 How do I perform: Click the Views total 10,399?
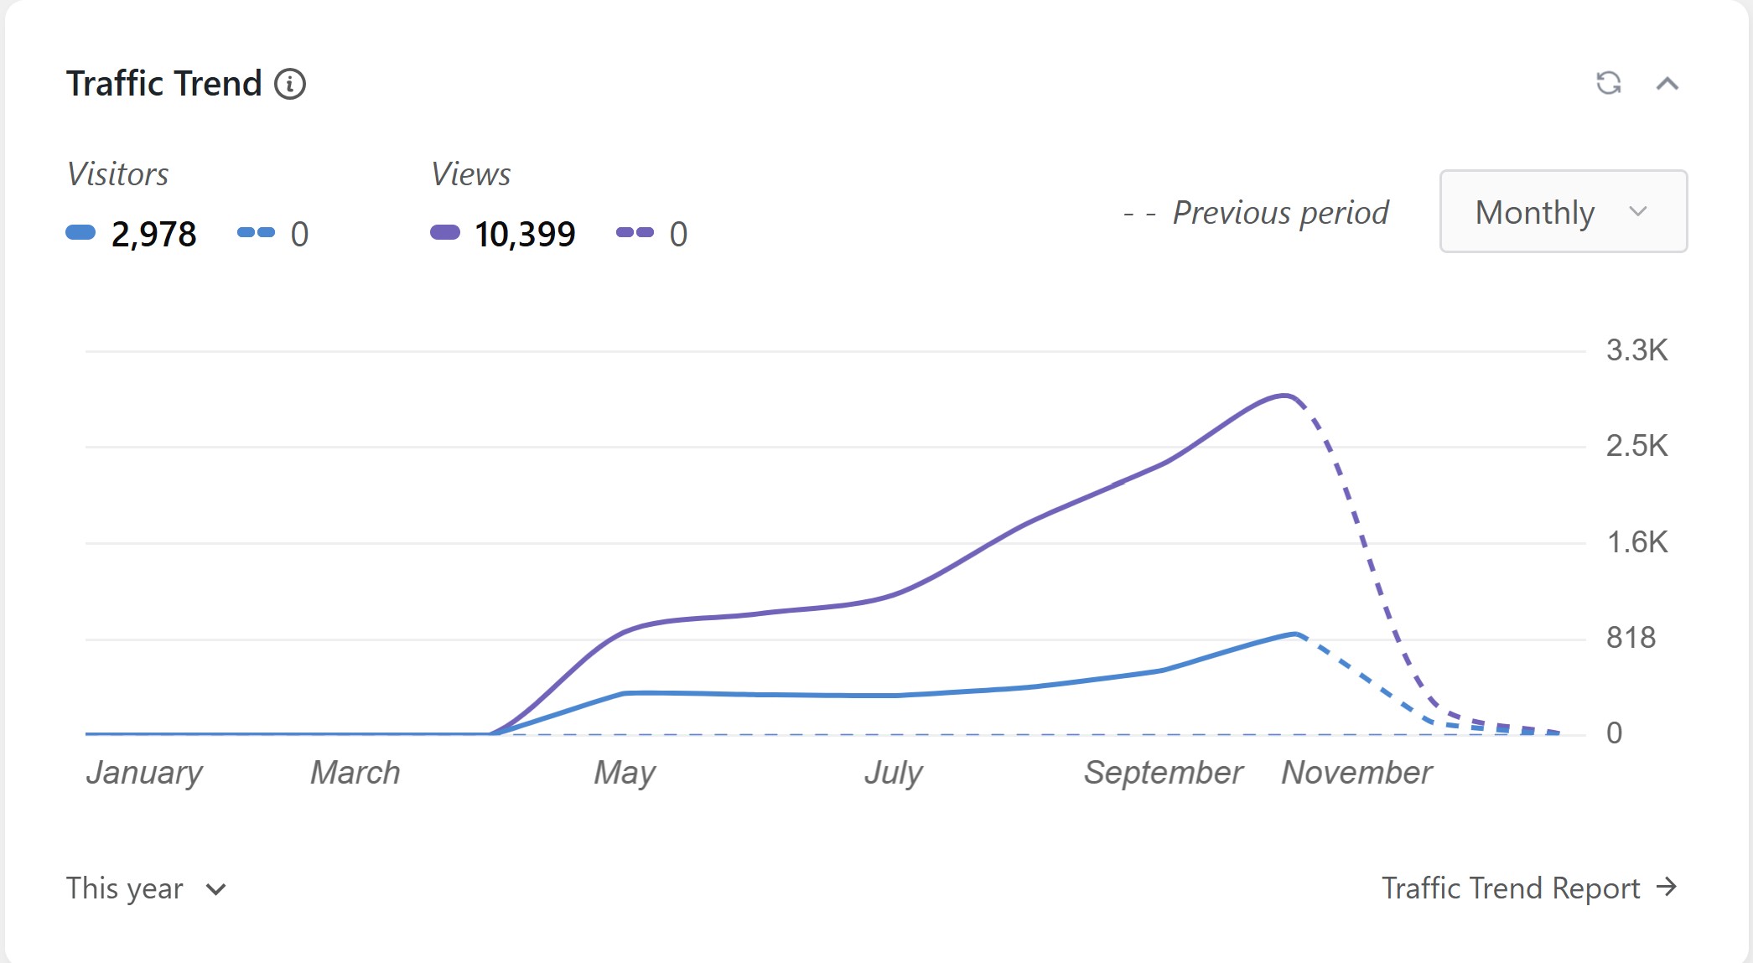525,235
